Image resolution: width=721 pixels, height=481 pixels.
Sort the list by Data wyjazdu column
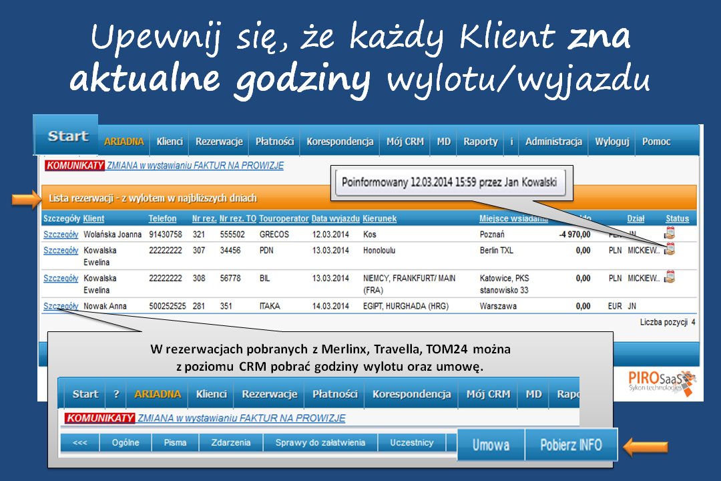[335, 218]
